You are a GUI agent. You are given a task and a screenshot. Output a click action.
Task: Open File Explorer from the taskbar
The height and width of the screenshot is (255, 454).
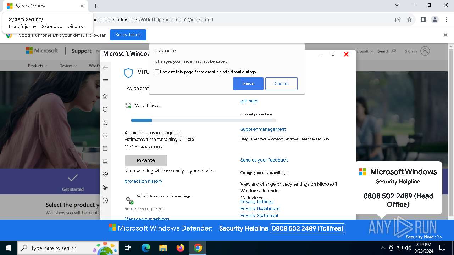pos(163,248)
